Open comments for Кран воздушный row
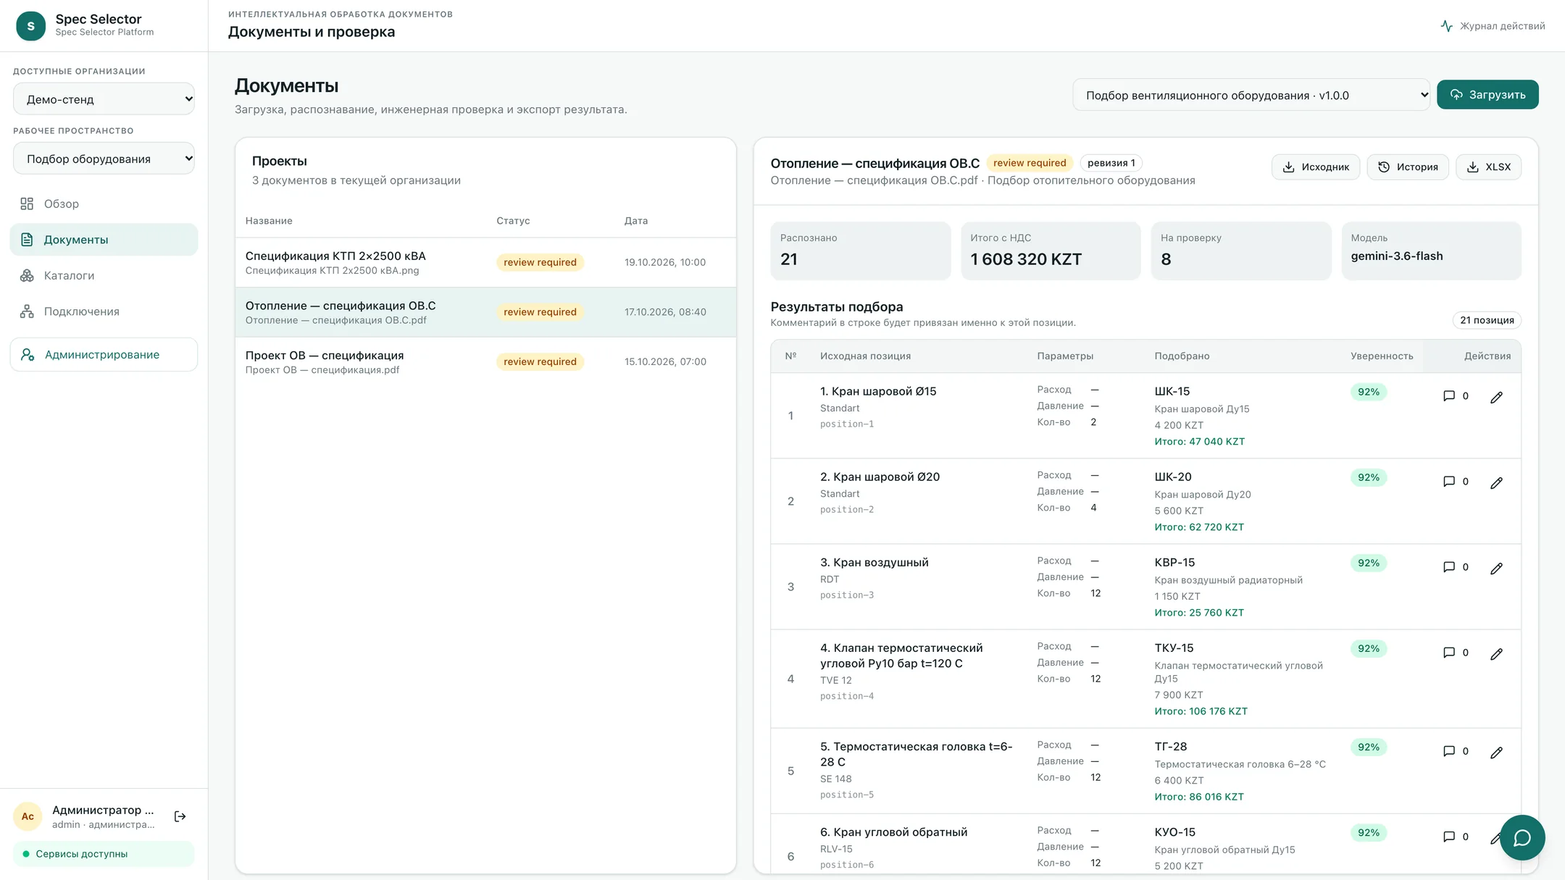Image resolution: width=1565 pixels, height=880 pixels. click(x=1455, y=567)
